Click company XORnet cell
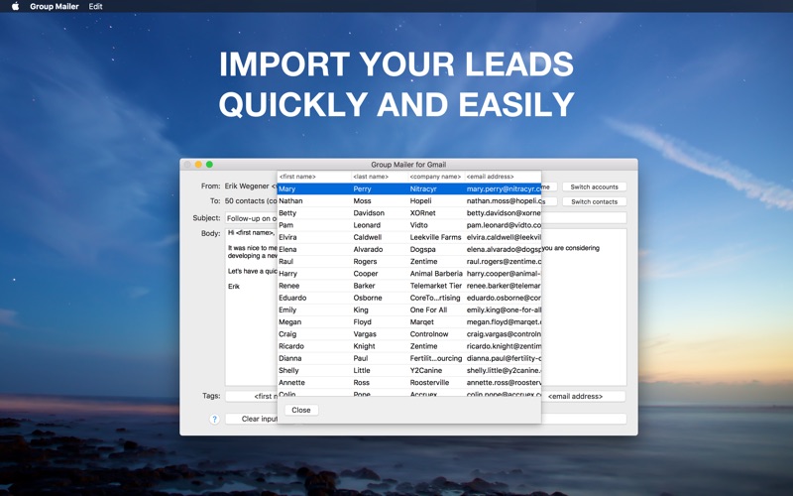Screen dimensions: 793x496 pos(423,213)
